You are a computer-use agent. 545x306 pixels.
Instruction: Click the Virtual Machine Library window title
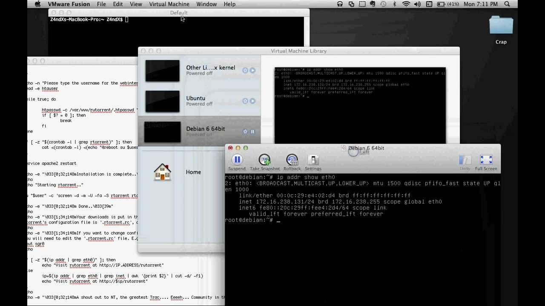click(x=298, y=51)
